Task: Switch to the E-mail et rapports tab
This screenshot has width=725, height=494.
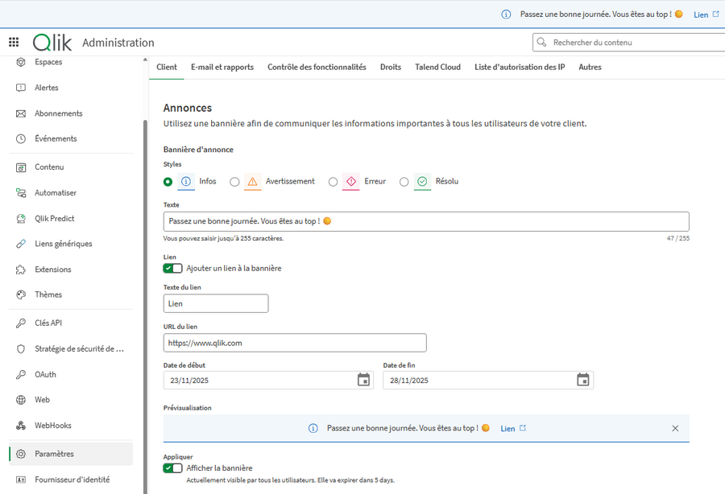Action: tap(222, 68)
